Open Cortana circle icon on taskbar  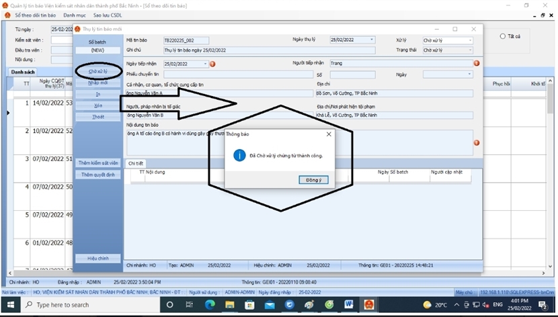click(x=169, y=305)
